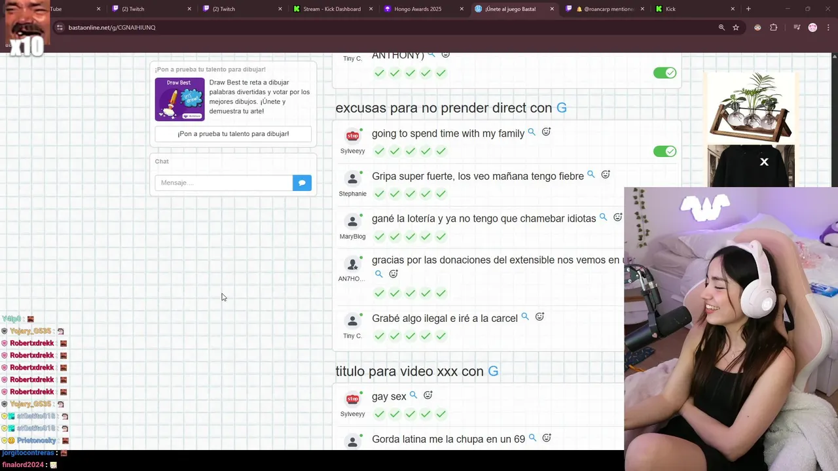Screen dimensions: 838x471
Task: Search 'Grabé algo ilegal' using magnifier icon
Action: [x=524, y=317]
